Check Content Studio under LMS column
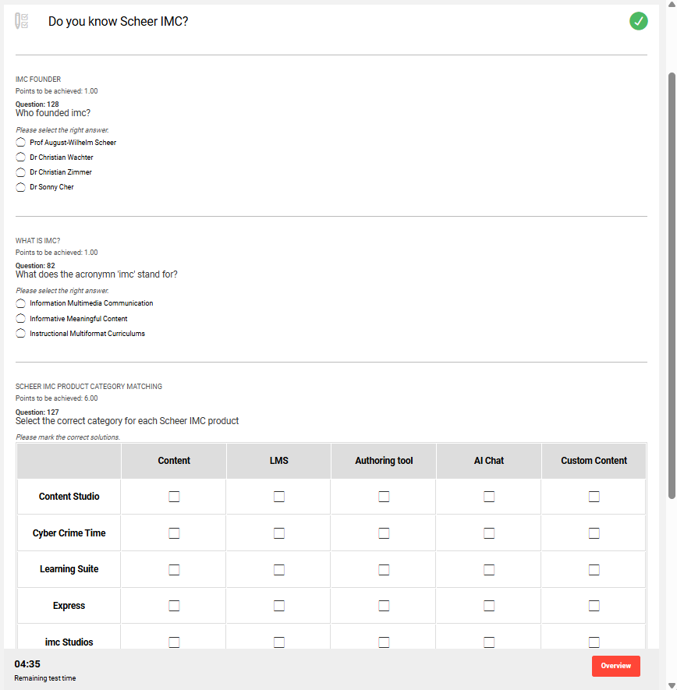 (279, 497)
